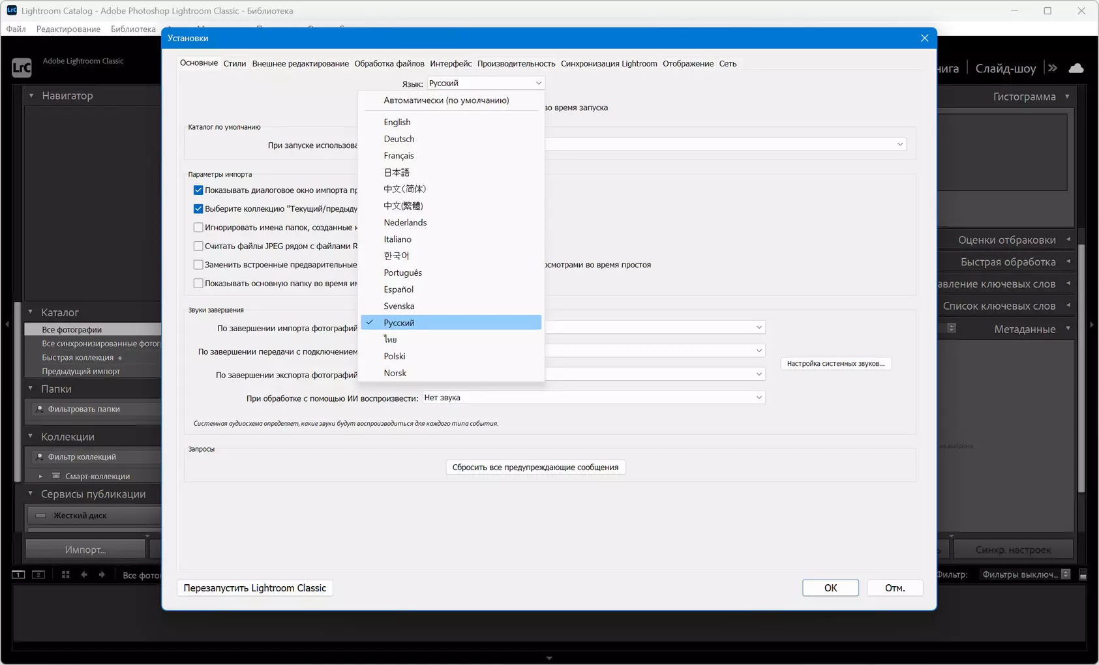Go forward using filmstrip right arrow

click(102, 574)
